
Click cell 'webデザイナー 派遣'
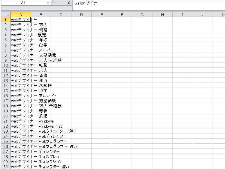point(21,116)
